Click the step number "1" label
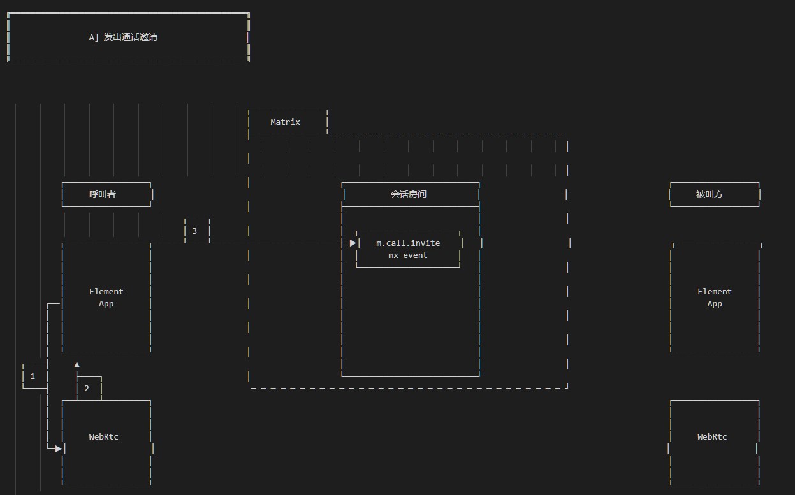Screen dimensions: 795x495 tap(33, 377)
